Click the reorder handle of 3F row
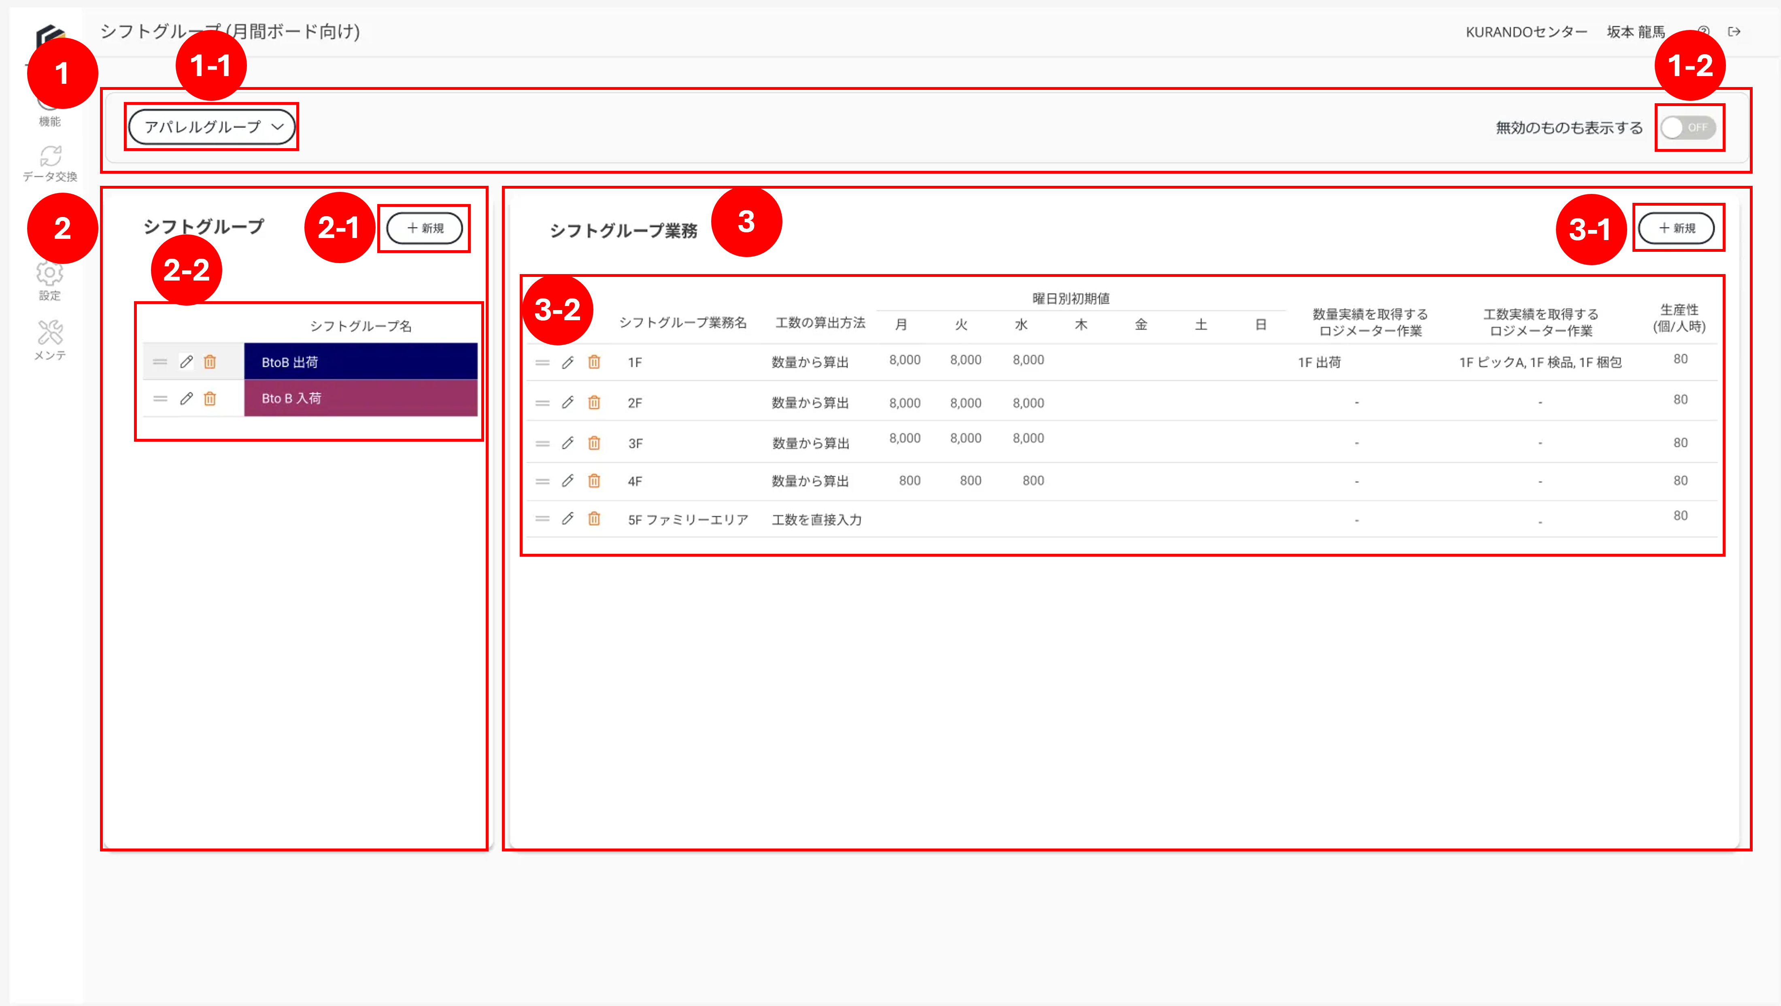The width and height of the screenshot is (1781, 1006). click(543, 443)
